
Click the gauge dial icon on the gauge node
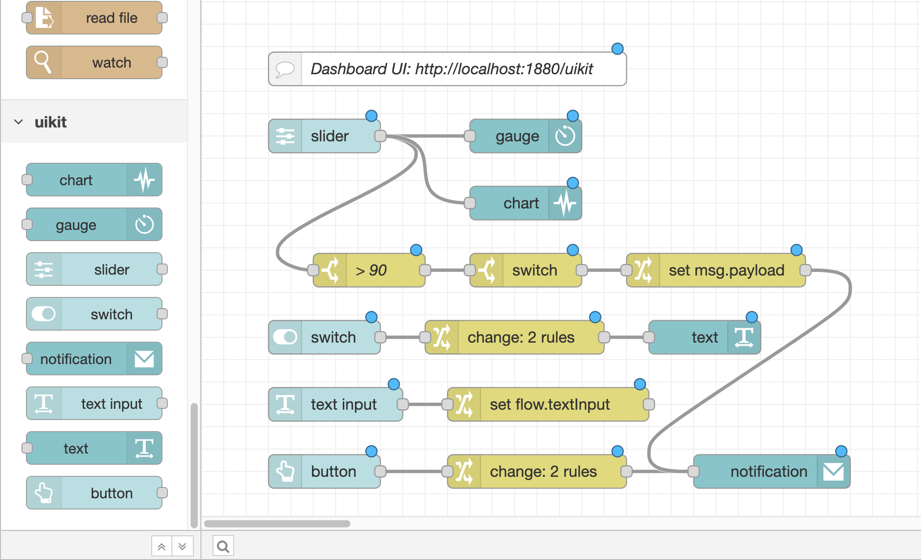coord(566,136)
